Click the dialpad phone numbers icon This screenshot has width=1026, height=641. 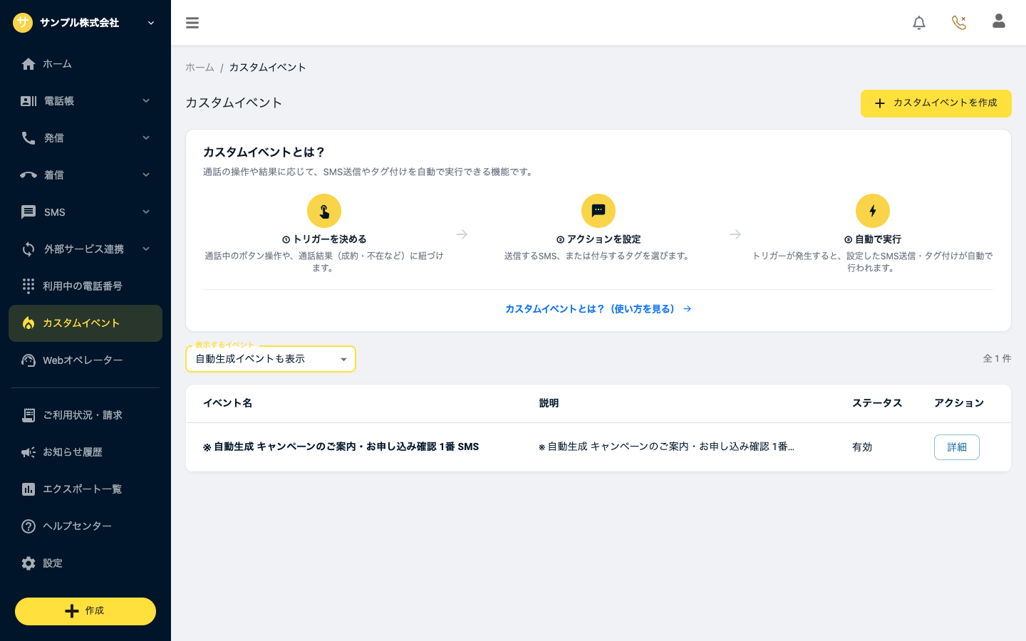[28, 286]
